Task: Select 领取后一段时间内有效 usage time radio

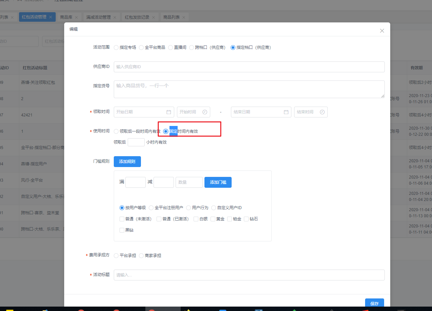Action: click(x=116, y=131)
